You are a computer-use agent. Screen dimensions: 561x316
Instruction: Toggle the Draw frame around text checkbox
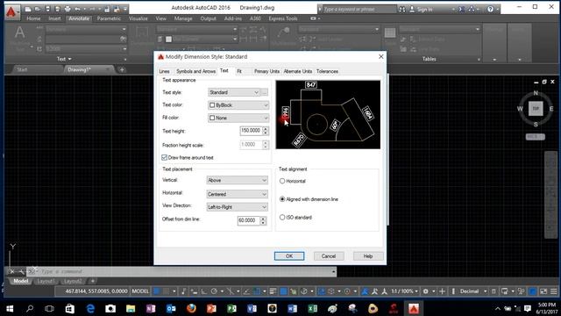(x=165, y=158)
